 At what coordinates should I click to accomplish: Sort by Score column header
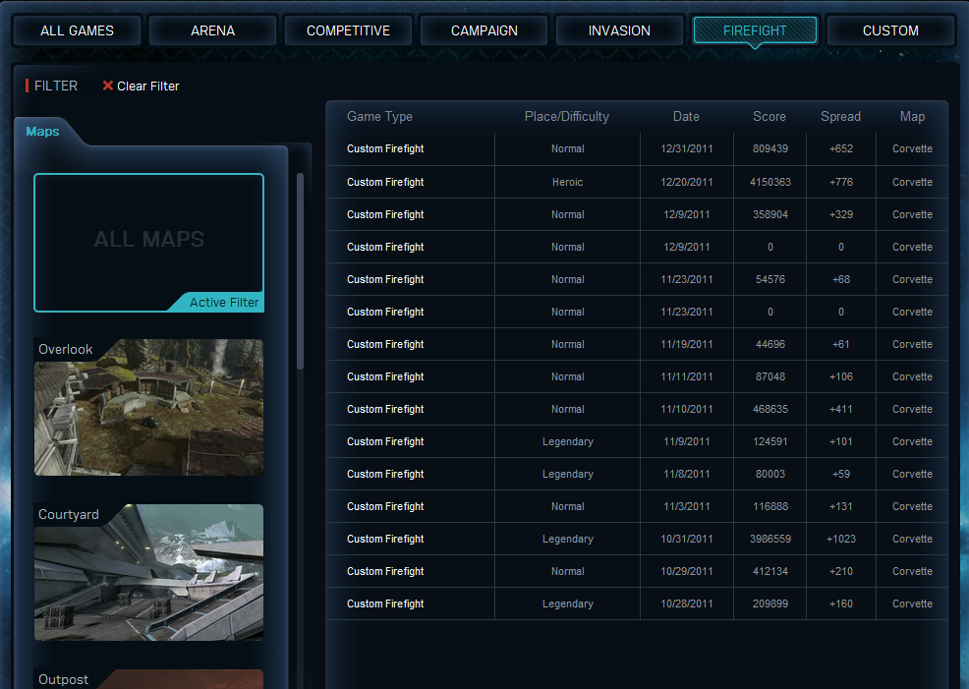(x=769, y=117)
